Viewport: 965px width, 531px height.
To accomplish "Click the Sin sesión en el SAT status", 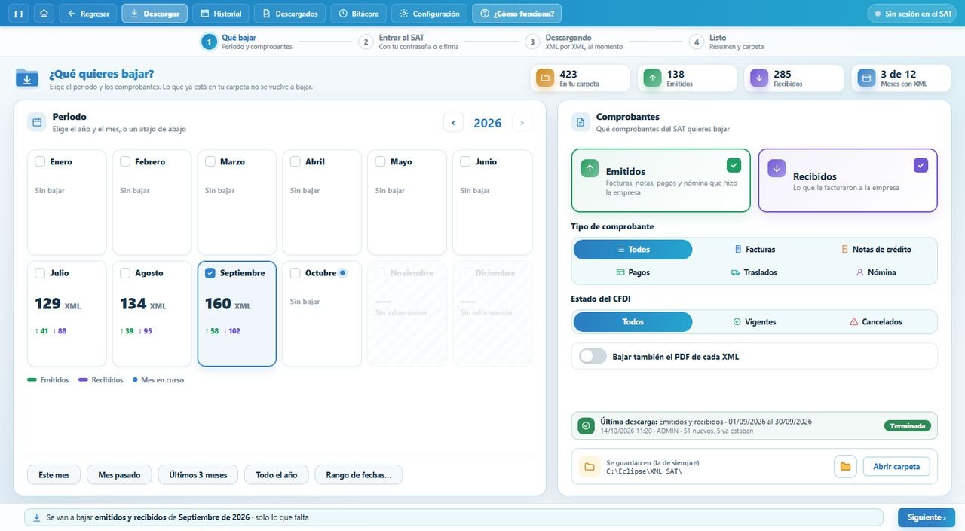I will tap(913, 14).
